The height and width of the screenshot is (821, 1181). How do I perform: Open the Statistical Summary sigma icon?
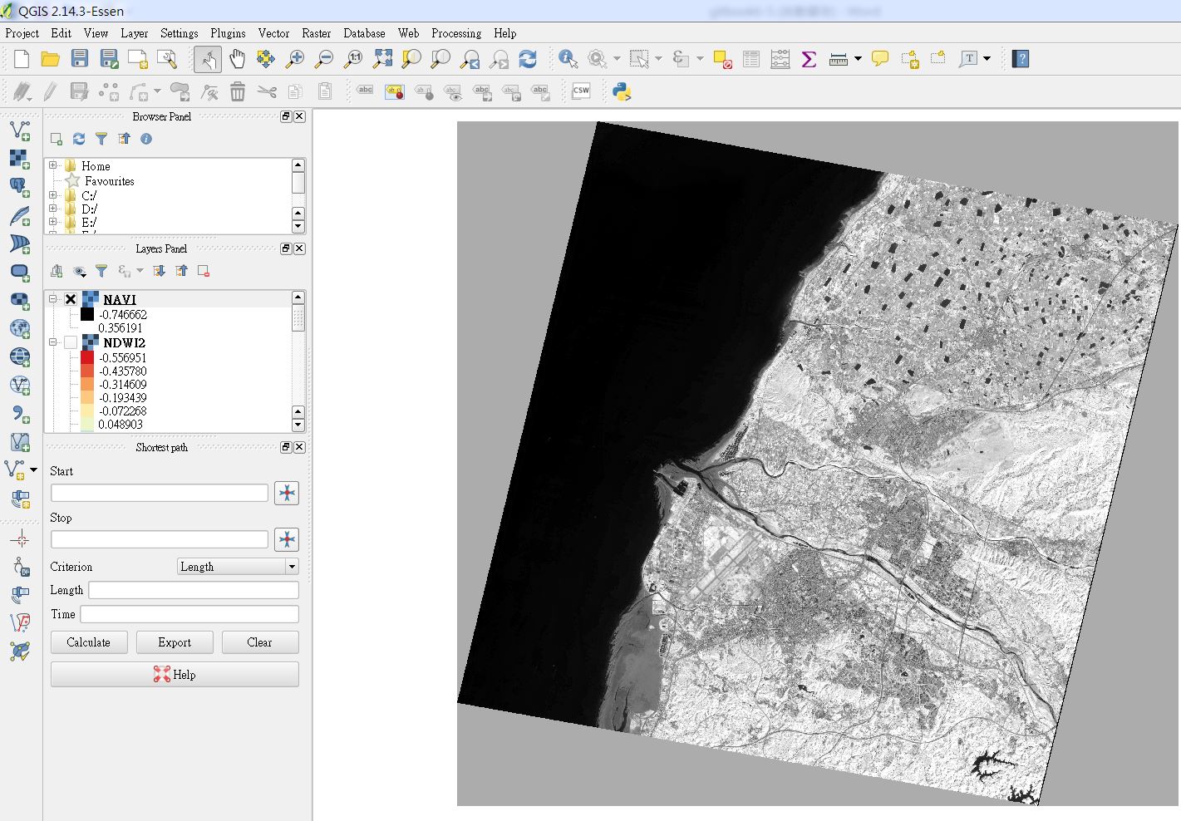[809, 59]
